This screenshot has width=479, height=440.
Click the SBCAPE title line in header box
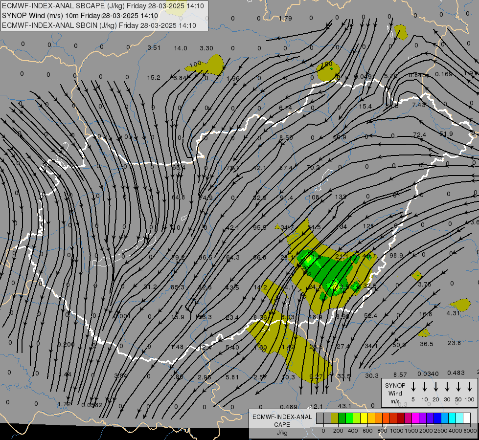(x=103, y=6)
